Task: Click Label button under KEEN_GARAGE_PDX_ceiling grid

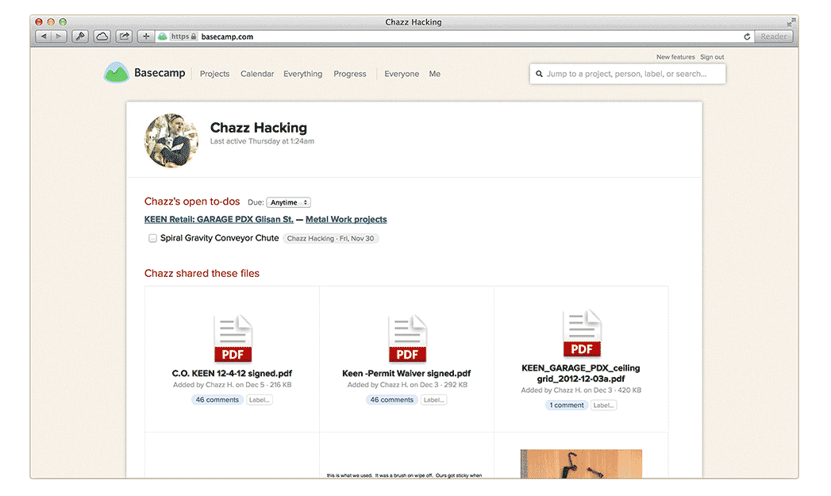Action: point(604,405)
